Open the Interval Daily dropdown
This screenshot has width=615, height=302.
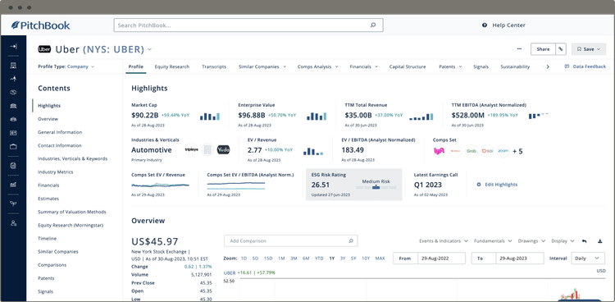pos(588,258)
